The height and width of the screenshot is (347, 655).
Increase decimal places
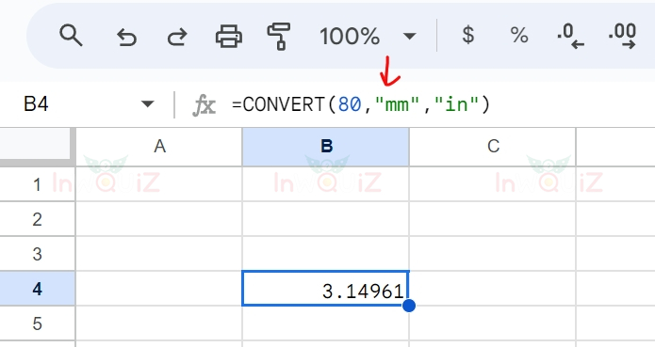coord(622,37)
